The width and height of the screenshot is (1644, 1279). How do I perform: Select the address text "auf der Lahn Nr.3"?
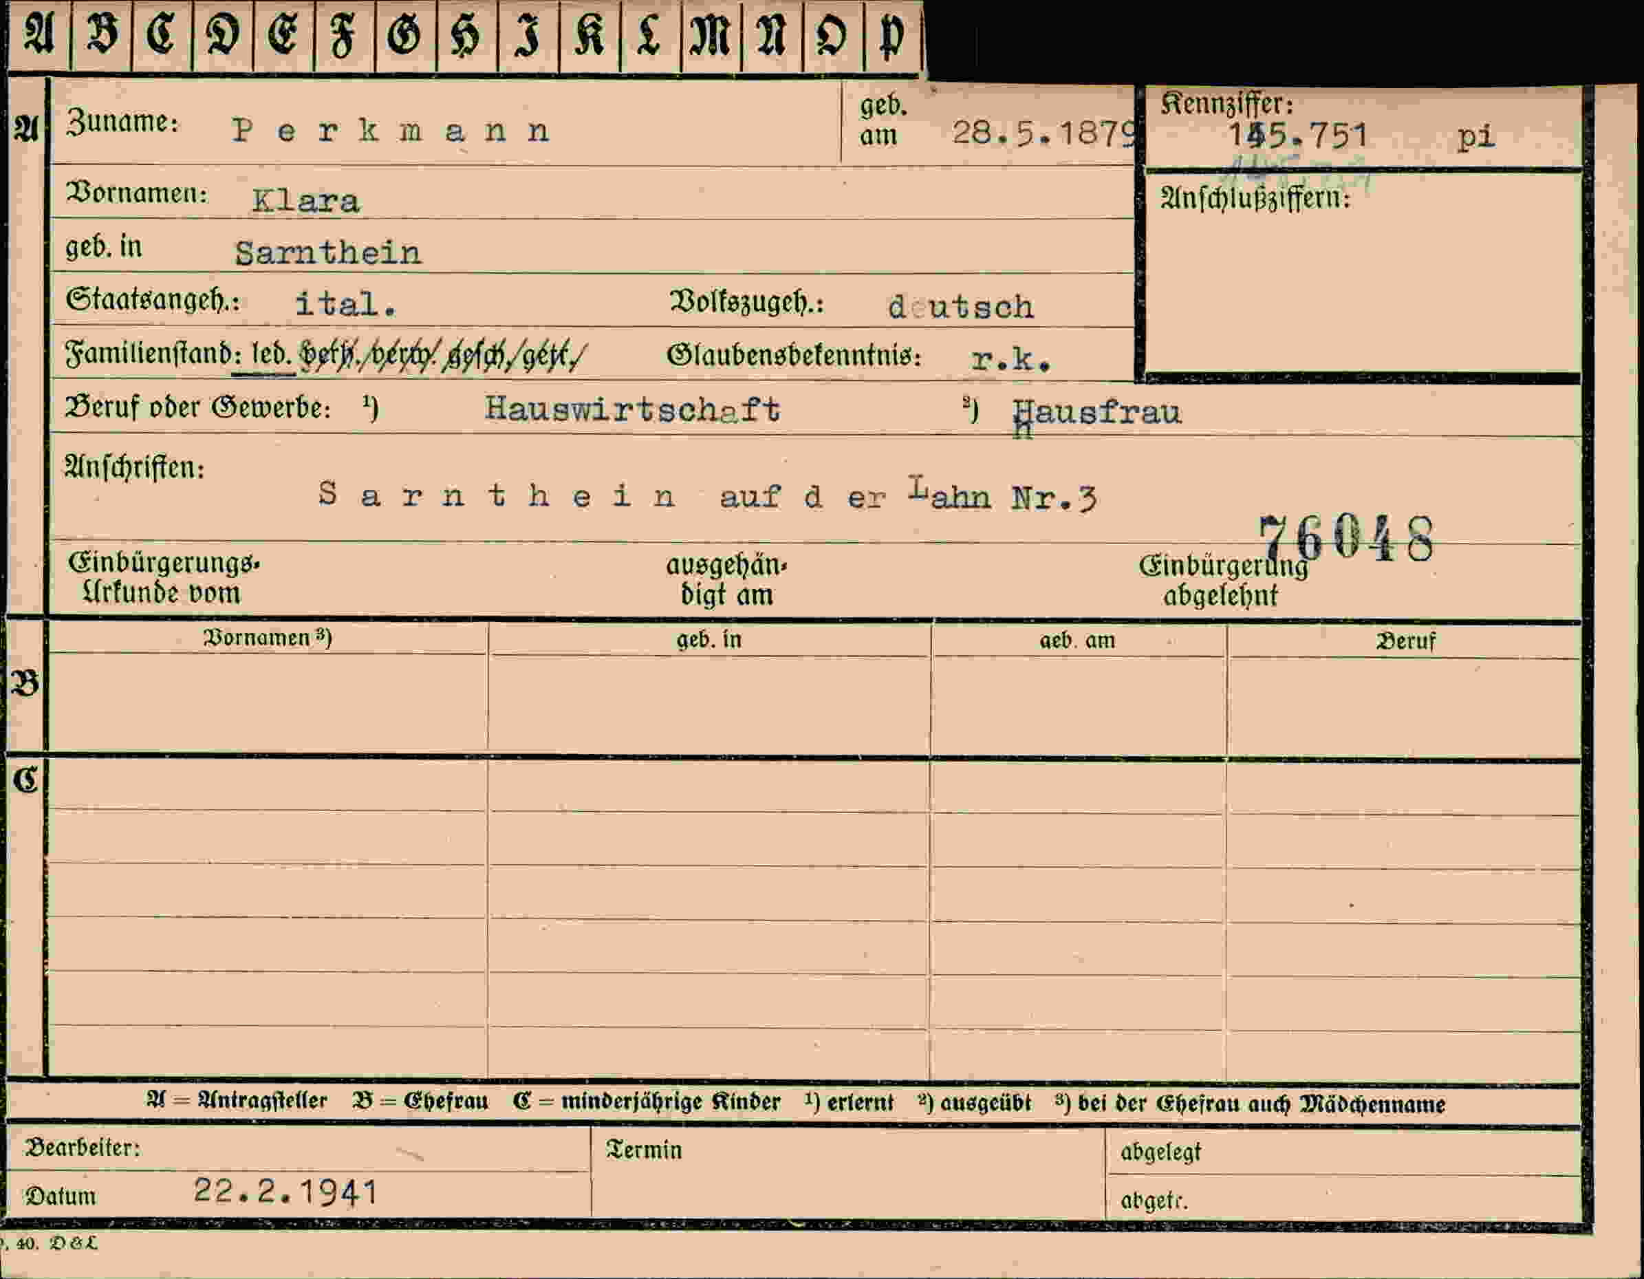[x=909, y=495]
